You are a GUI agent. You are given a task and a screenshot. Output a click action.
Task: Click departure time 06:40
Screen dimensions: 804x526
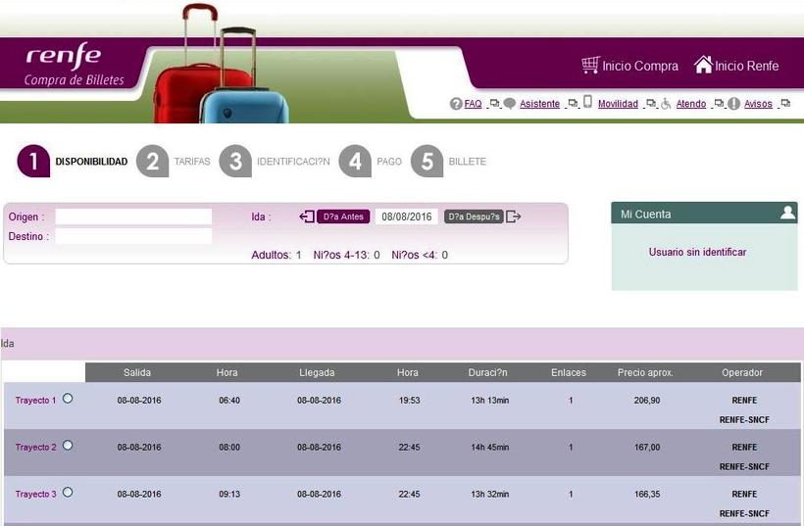coord(229,400)
